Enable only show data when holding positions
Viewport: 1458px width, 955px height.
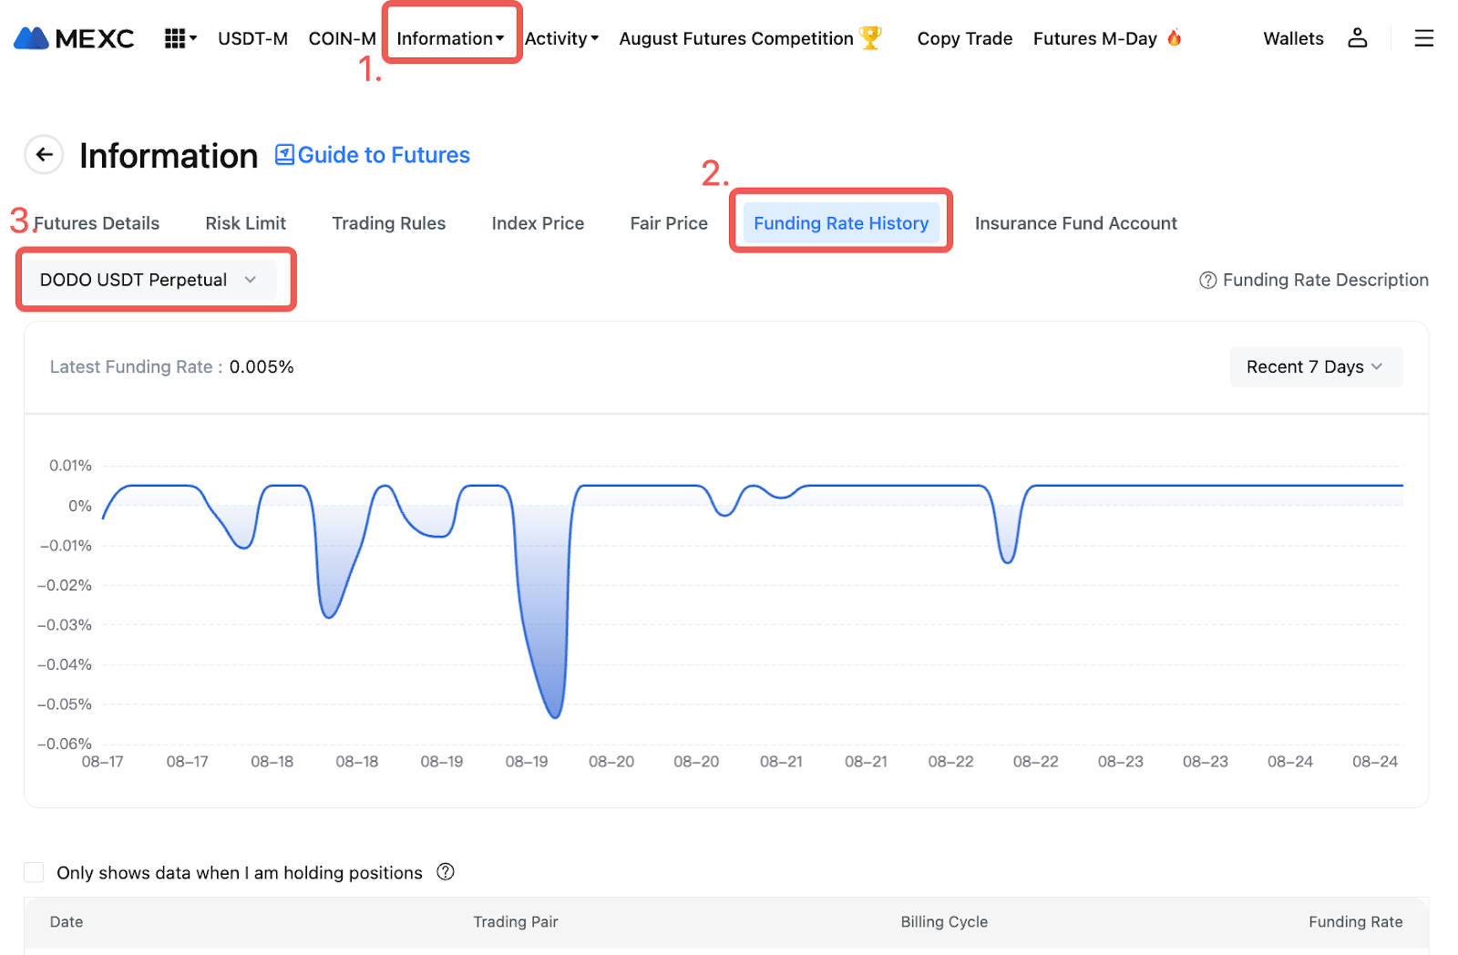34,872
